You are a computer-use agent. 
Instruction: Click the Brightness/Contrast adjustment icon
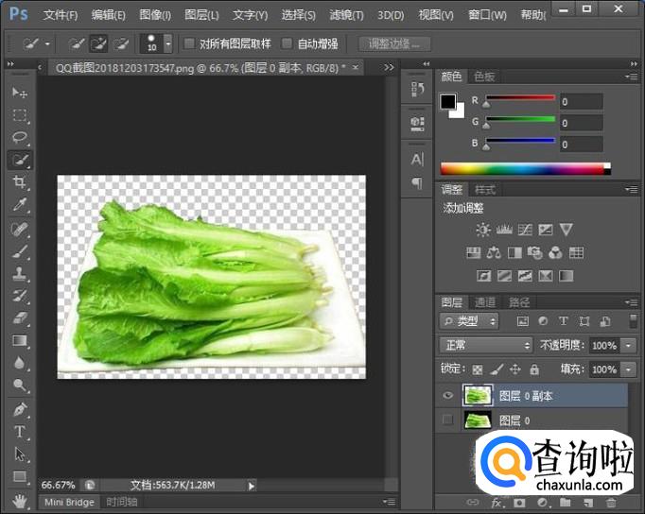click(483, 230)
